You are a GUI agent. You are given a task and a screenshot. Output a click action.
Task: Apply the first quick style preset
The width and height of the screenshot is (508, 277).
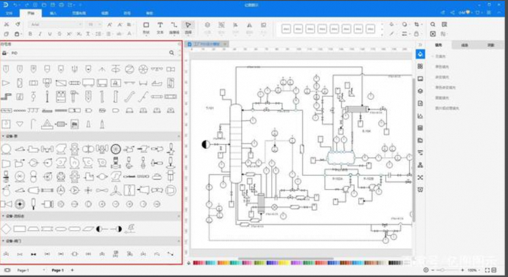(286, 28)
